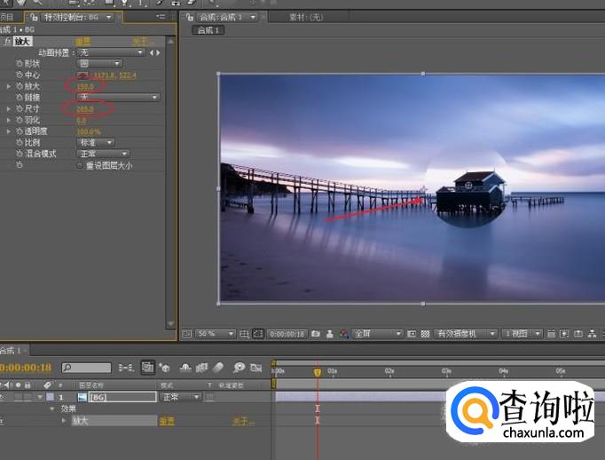Image resolution: width=605 pixels, height=460 pixels.
Task: Expand the 羽化 property triangle
Action: click(9, 120)
